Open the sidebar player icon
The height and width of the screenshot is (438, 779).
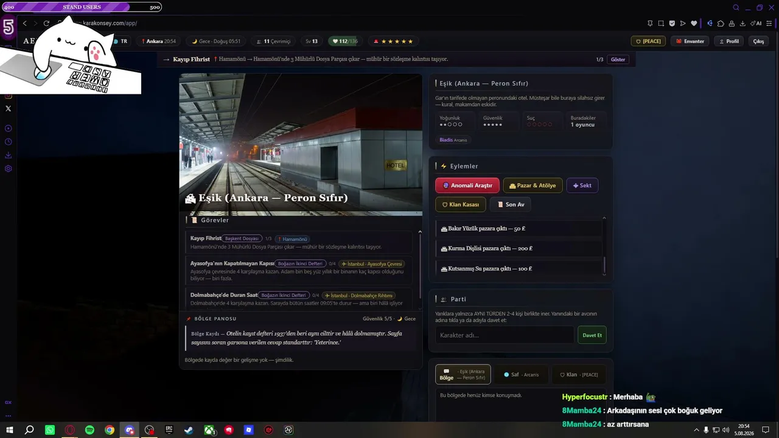pyautogui.click(x=9, y=128)
